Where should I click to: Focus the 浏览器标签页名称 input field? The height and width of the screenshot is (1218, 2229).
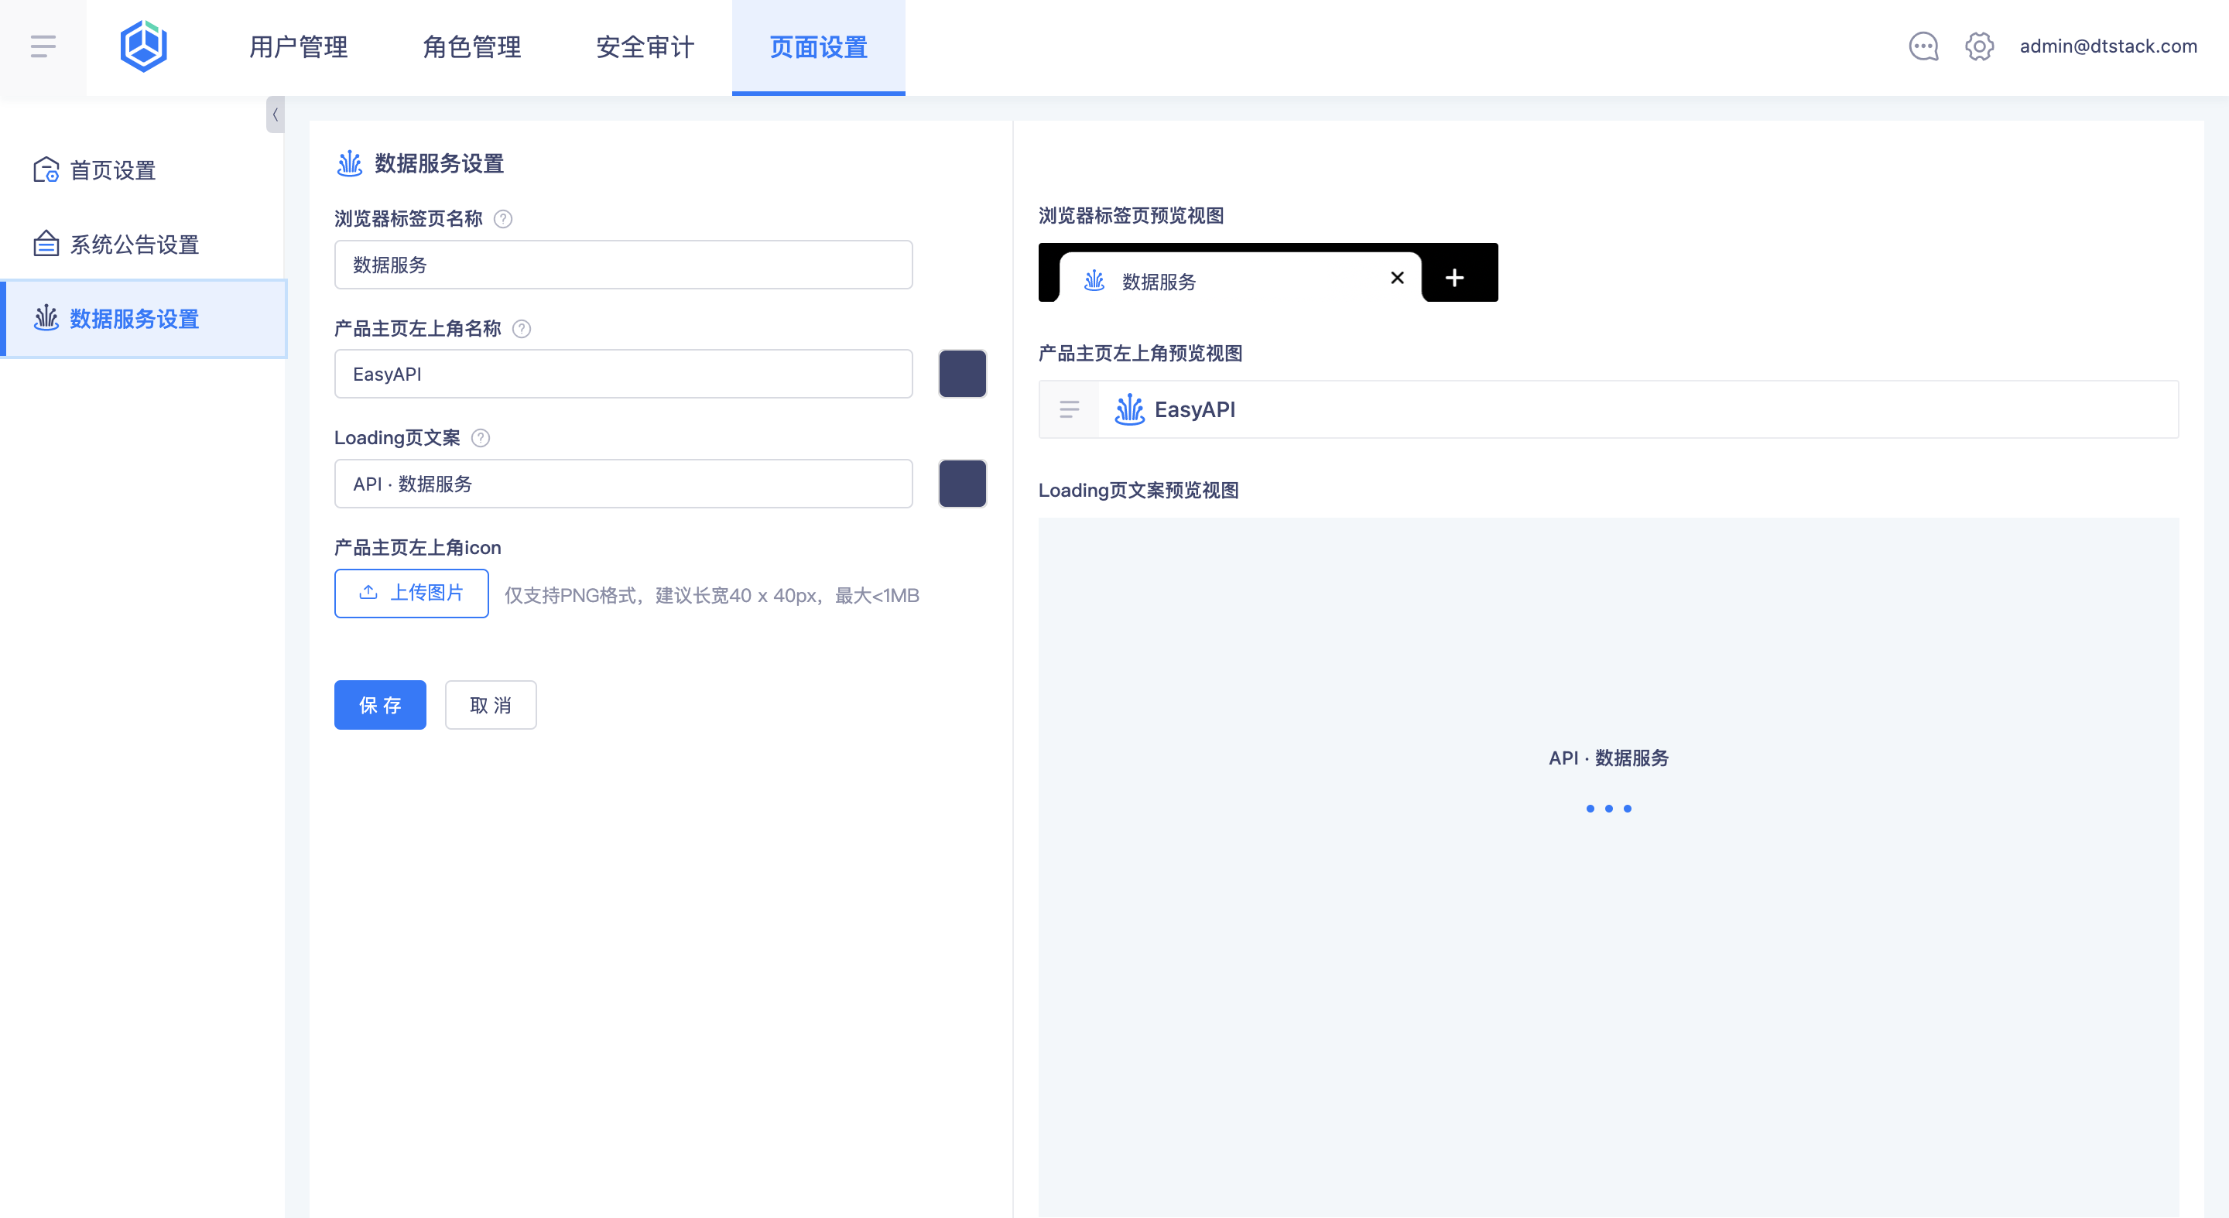coord(623,265)
